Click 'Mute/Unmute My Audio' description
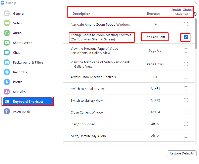This screenshot has width=199, height=164. coord(88,136)
